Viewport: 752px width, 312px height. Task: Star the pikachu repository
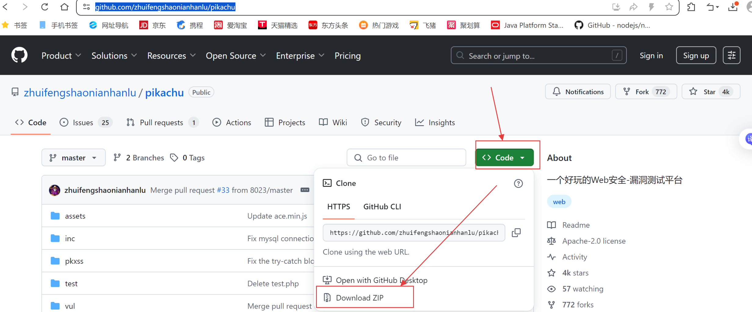tap(711, 92)
